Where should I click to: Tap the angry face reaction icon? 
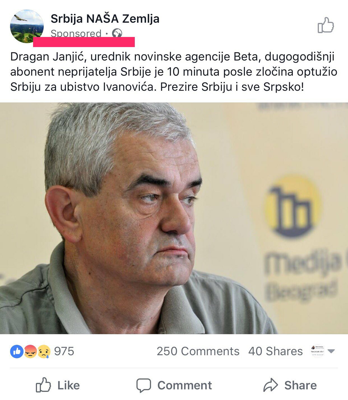point(31,351)
